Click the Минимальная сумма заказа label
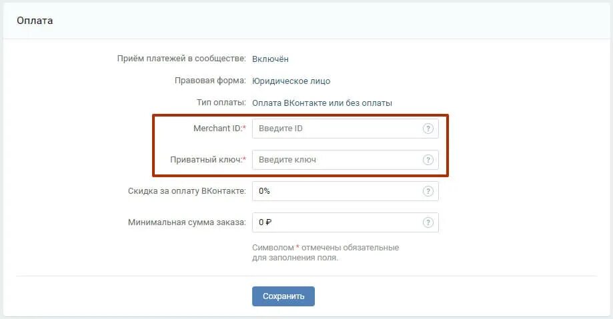 187,222
